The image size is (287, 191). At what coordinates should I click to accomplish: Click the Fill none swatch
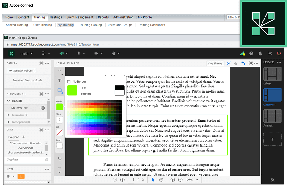tap(59, 133)
